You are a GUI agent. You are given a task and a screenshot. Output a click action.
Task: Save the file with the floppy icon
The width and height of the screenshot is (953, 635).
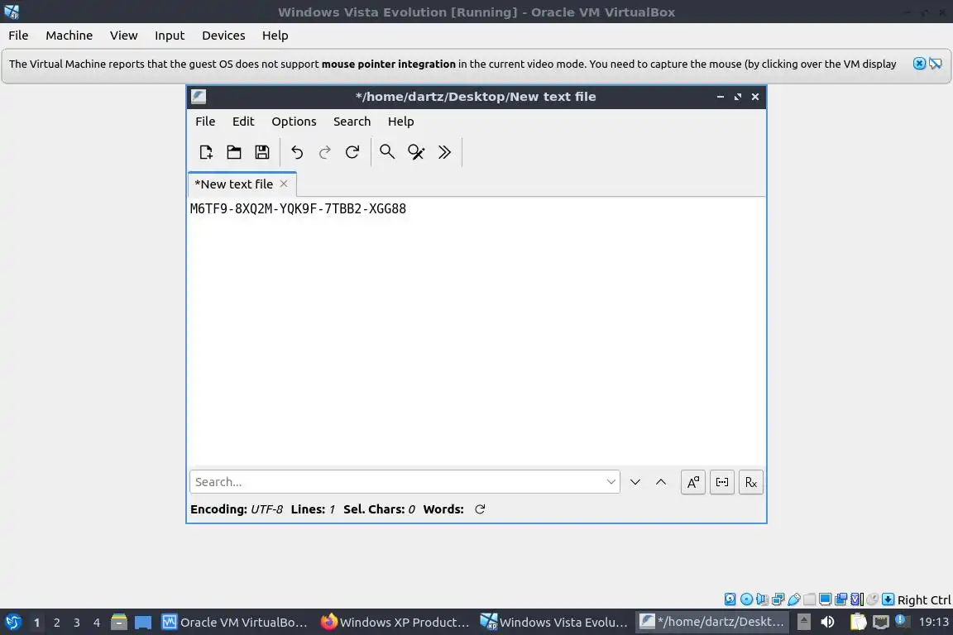pos(262,152)
